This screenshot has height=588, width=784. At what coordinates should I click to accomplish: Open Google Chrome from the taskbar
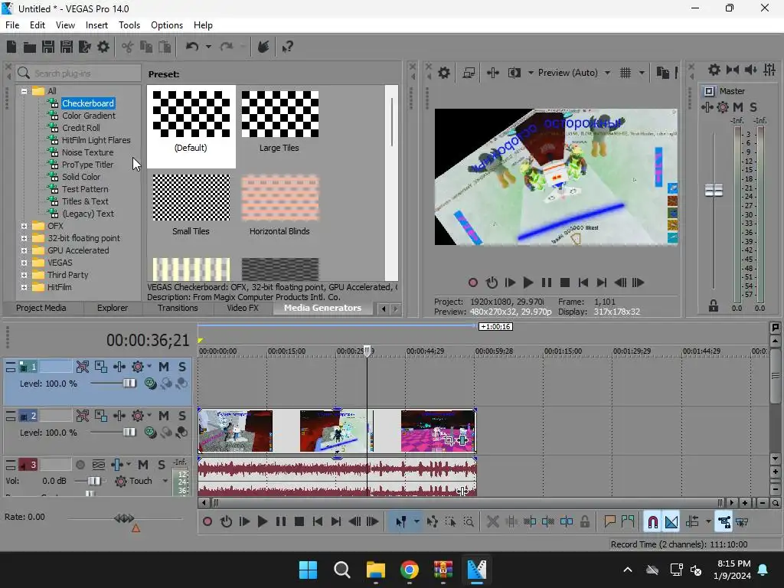click(410, 570)
